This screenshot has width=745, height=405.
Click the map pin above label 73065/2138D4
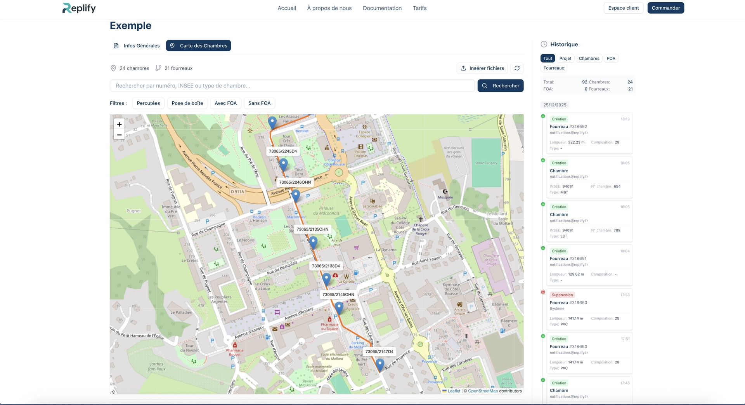pos(313,242)
